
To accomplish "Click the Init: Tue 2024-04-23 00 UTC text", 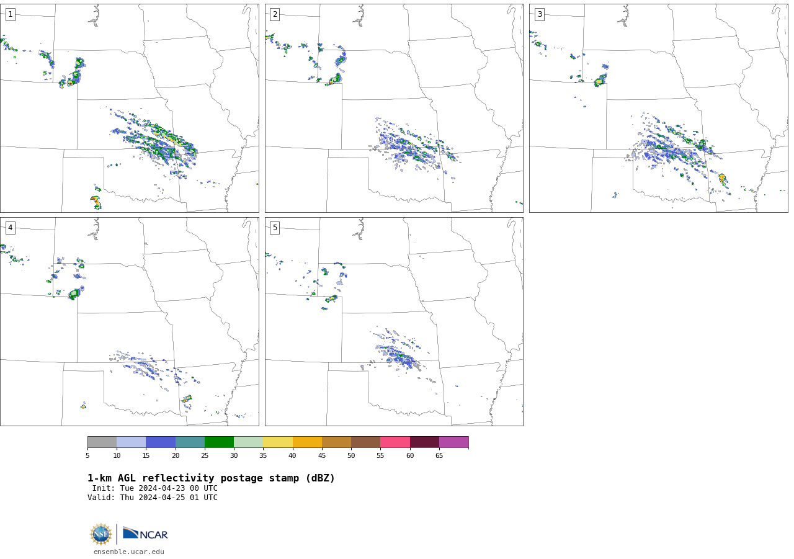I will pyautogui.click(x=155, y=488).
